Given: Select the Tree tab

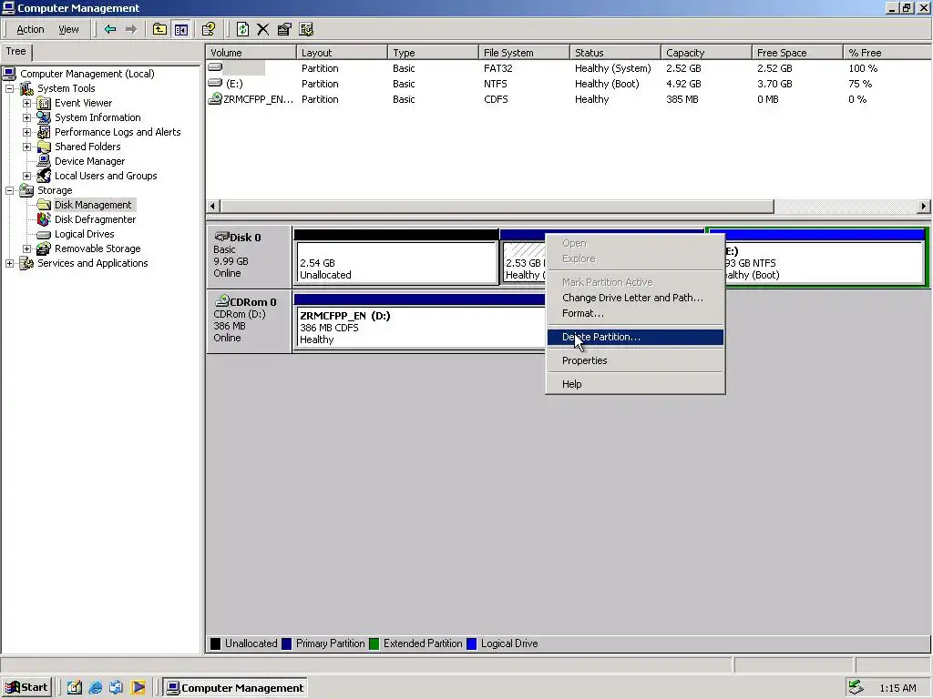Looking at the screenshot, I should click(x=16, y=52).
